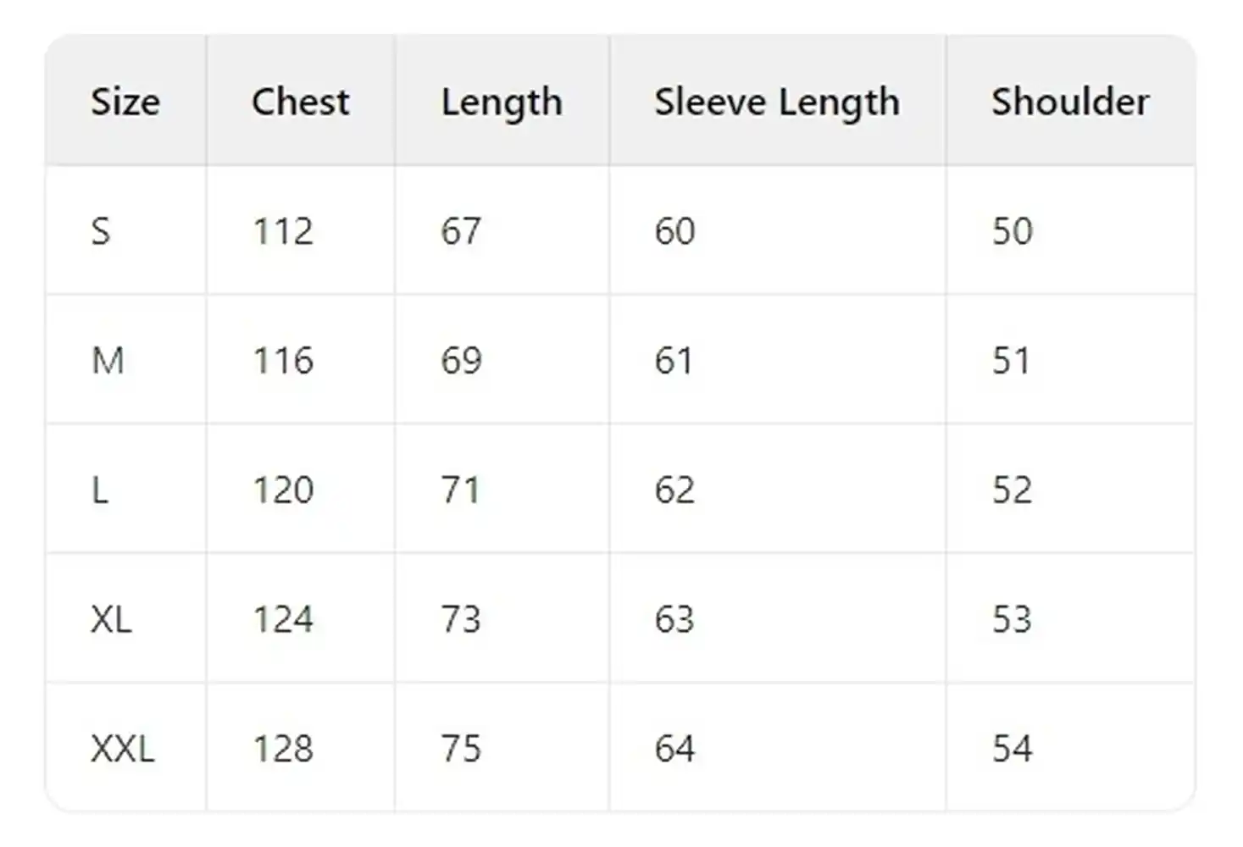Viewport: 1243px width, 847px height.
Task: Select the Shoulder column header
Action: pos(1070,102)
